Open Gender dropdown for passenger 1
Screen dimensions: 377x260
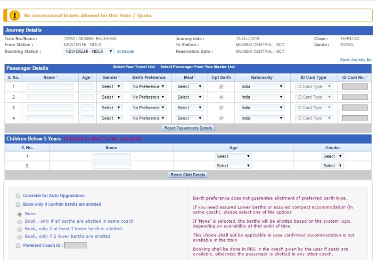111,86
